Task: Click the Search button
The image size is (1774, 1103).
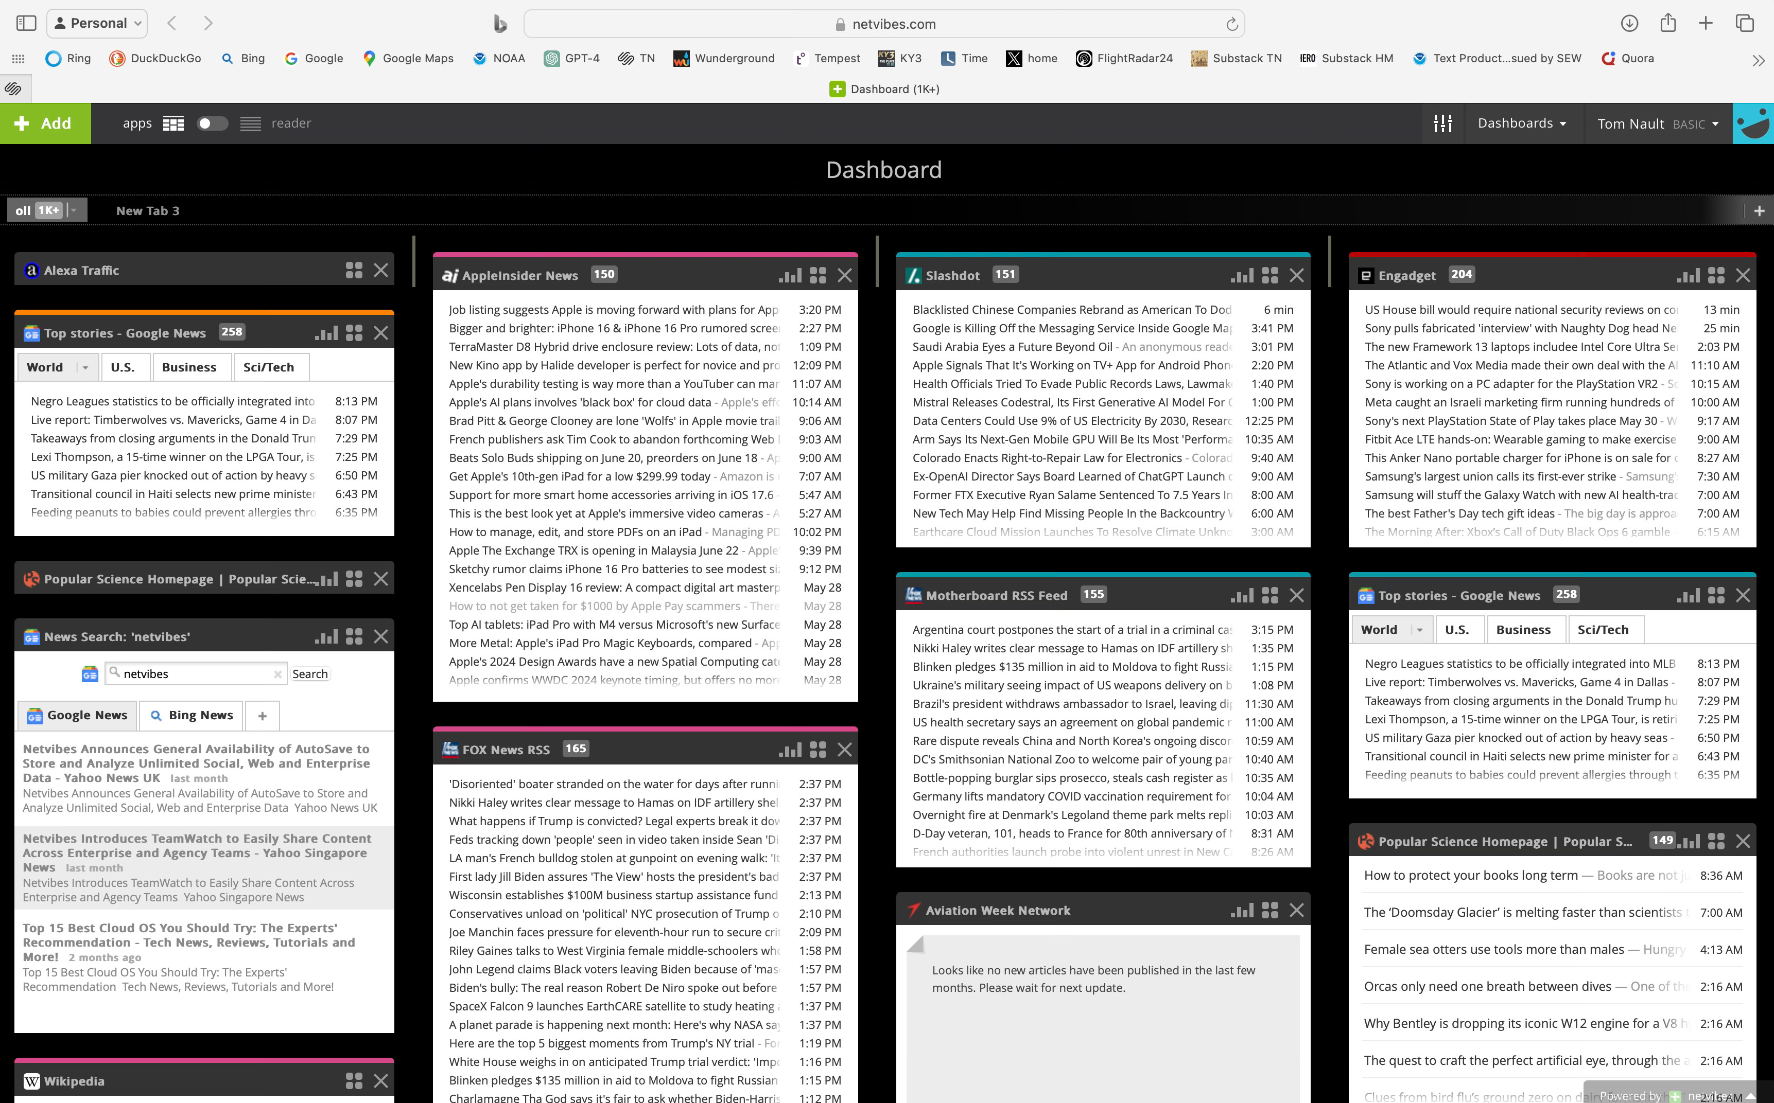Action: 310,673
